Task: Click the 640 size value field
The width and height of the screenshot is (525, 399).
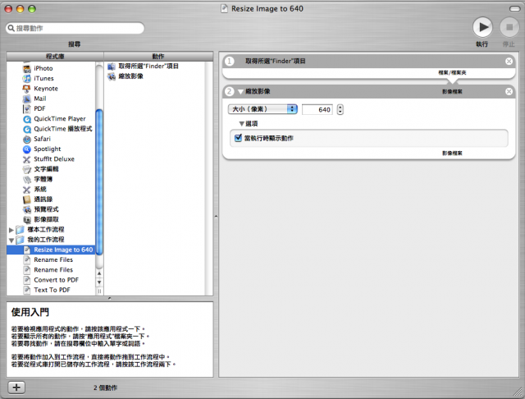Action: [x=317, y=109]
